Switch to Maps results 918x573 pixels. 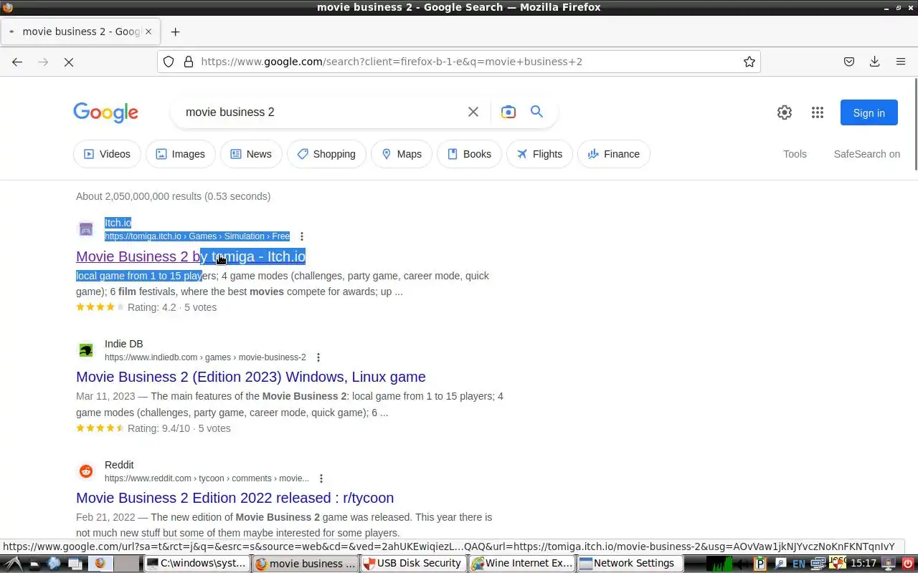click(402, 154)
